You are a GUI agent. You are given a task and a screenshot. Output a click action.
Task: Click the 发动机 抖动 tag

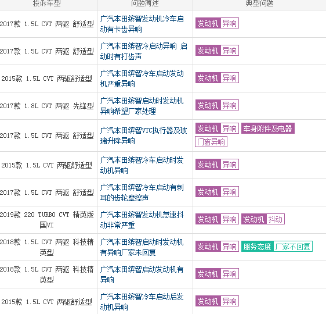point(263,219)
